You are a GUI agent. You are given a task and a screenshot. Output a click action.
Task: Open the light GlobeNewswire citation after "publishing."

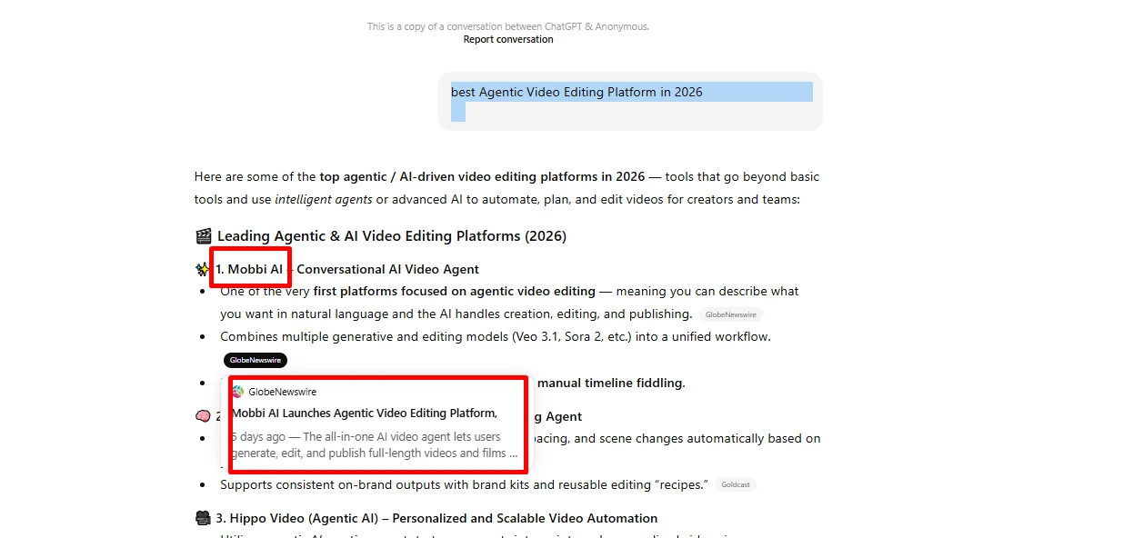pyautogui.click(x=730, y=314)
